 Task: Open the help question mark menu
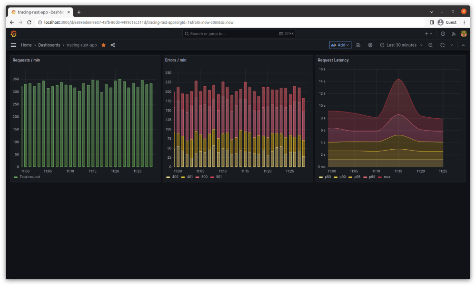[x=443, y=34]
